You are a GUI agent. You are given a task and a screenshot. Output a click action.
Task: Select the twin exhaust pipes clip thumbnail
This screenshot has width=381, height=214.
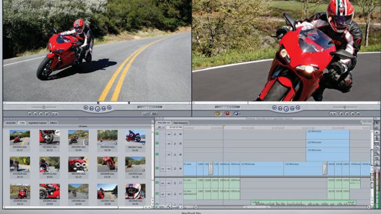click(x=78, y=164)
